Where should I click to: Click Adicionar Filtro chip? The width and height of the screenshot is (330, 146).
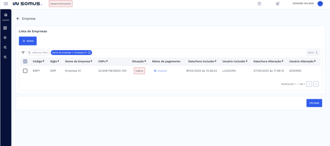pyautogui.click(x=38, y=52)
